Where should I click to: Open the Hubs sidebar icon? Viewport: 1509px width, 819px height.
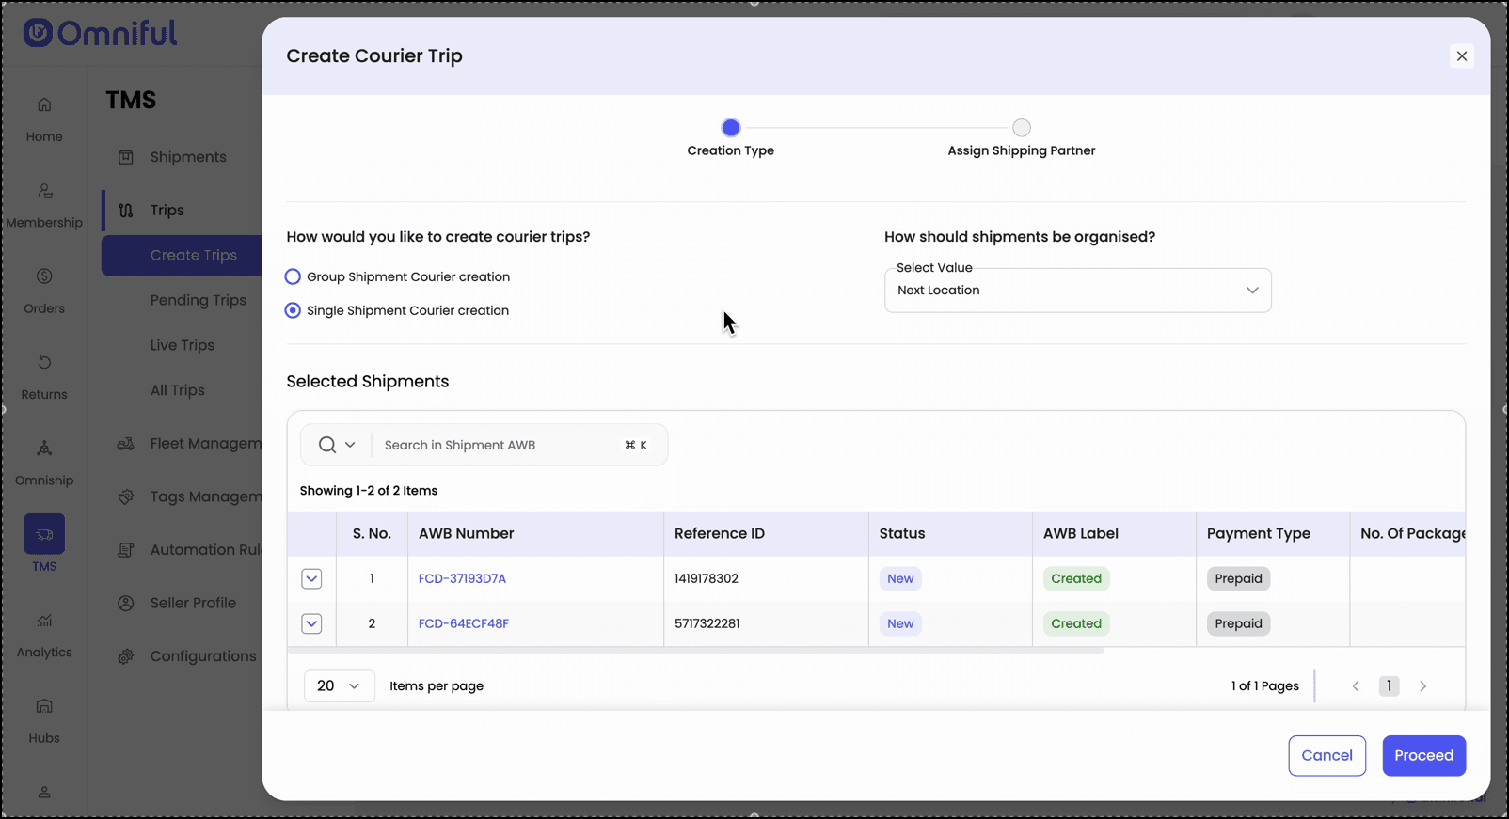click(x=44, y=707)
